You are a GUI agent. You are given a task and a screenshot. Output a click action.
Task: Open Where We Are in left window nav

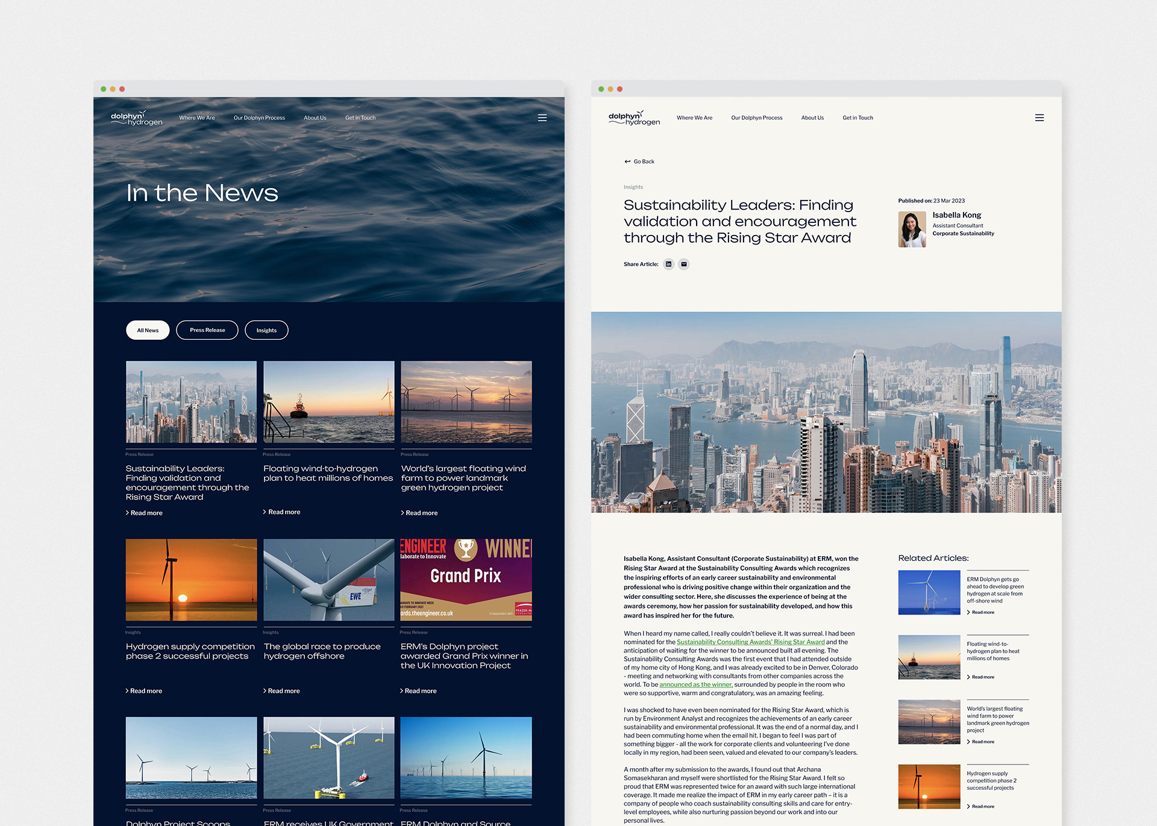click(197, 117)
